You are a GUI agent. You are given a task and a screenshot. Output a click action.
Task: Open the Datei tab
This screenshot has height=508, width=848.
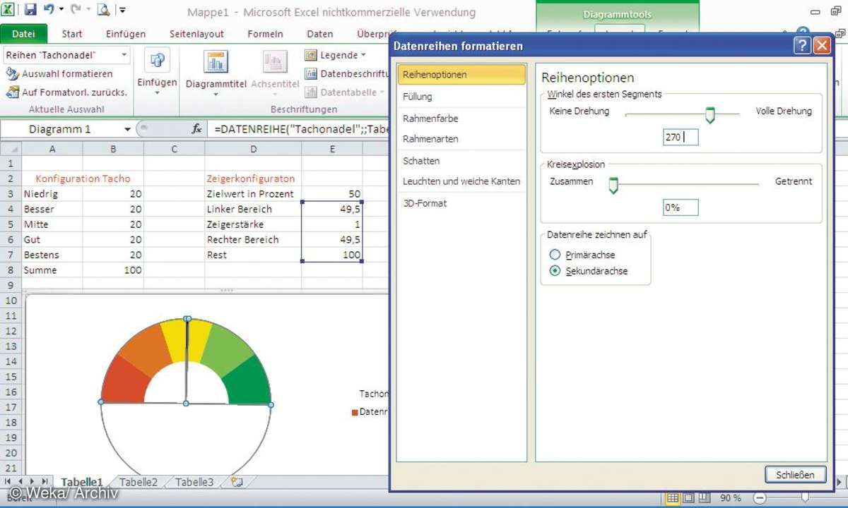click(x=23, y=34)
